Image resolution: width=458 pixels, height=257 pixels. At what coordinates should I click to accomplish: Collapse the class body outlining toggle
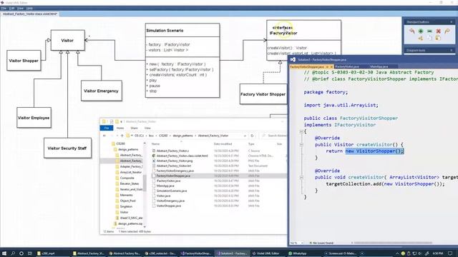[x=301, y=131]
